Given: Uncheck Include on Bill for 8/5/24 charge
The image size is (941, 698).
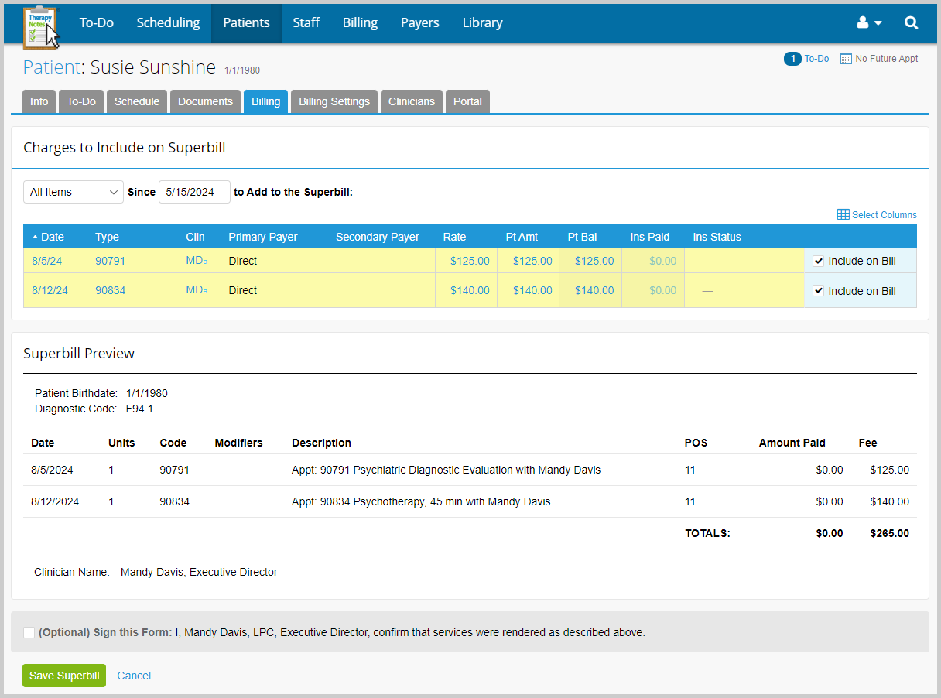Looking at the screenshot, I should [x=818, y=261].
